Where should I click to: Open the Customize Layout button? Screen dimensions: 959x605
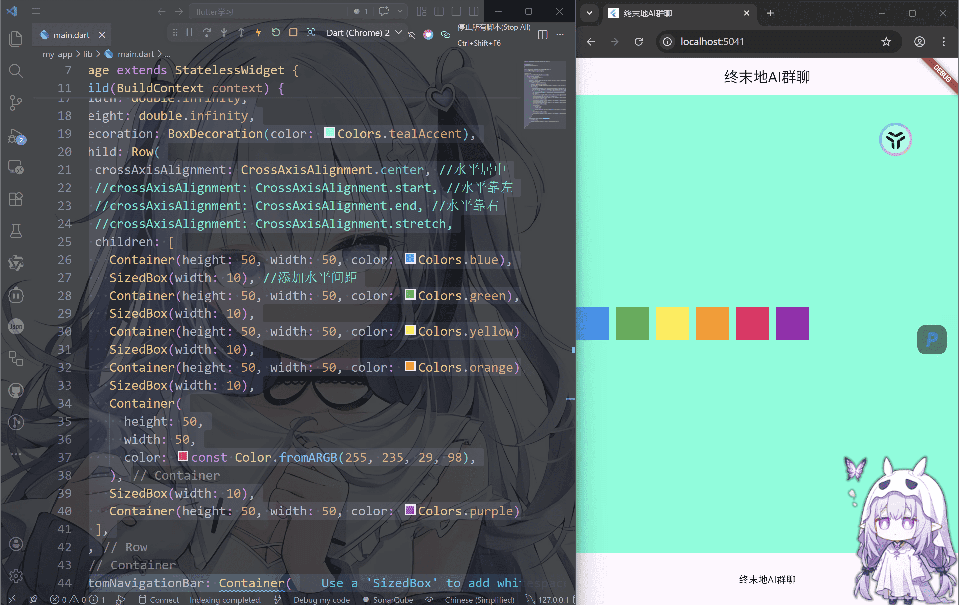(x=421, y=12)
